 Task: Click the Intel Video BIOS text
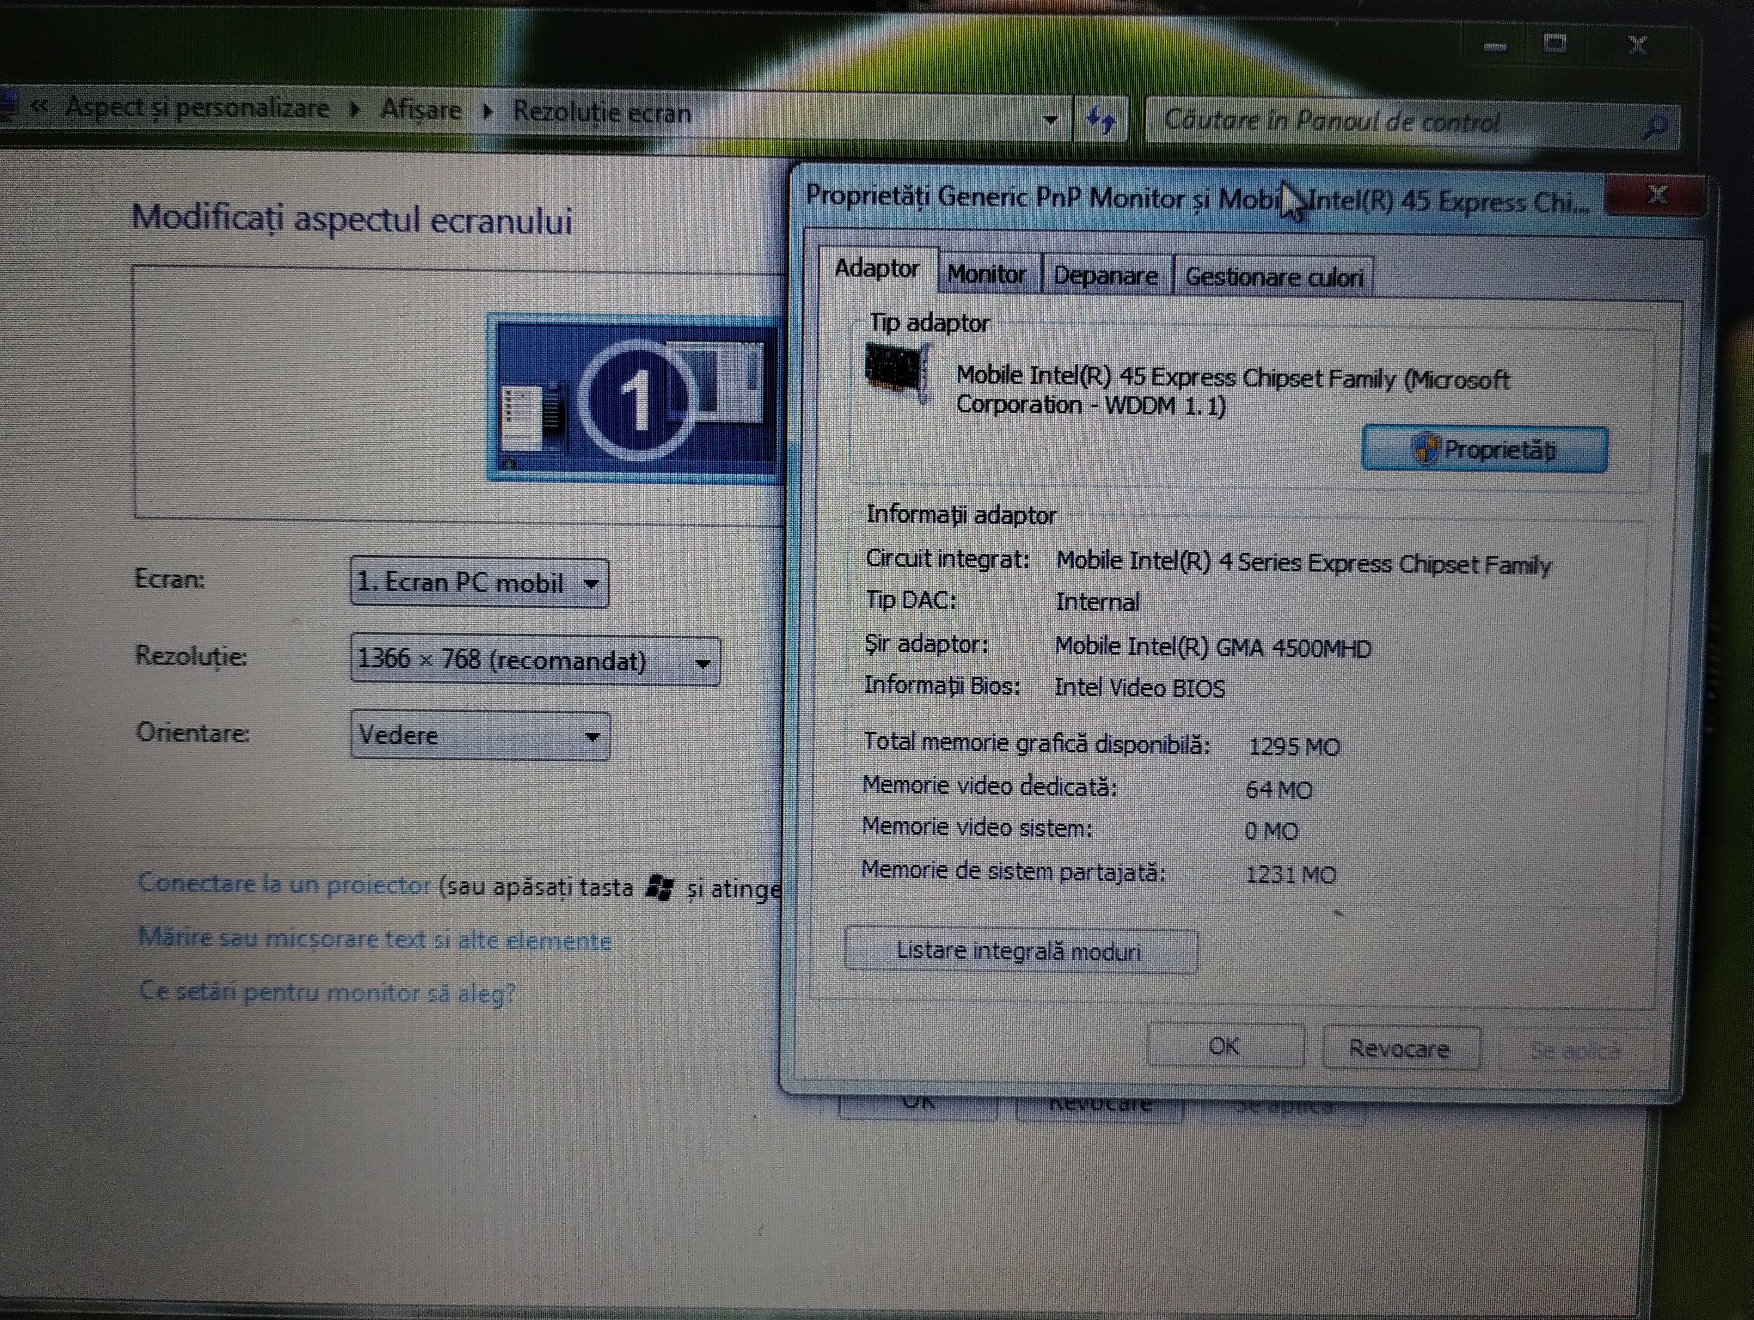click(1140, 687)
